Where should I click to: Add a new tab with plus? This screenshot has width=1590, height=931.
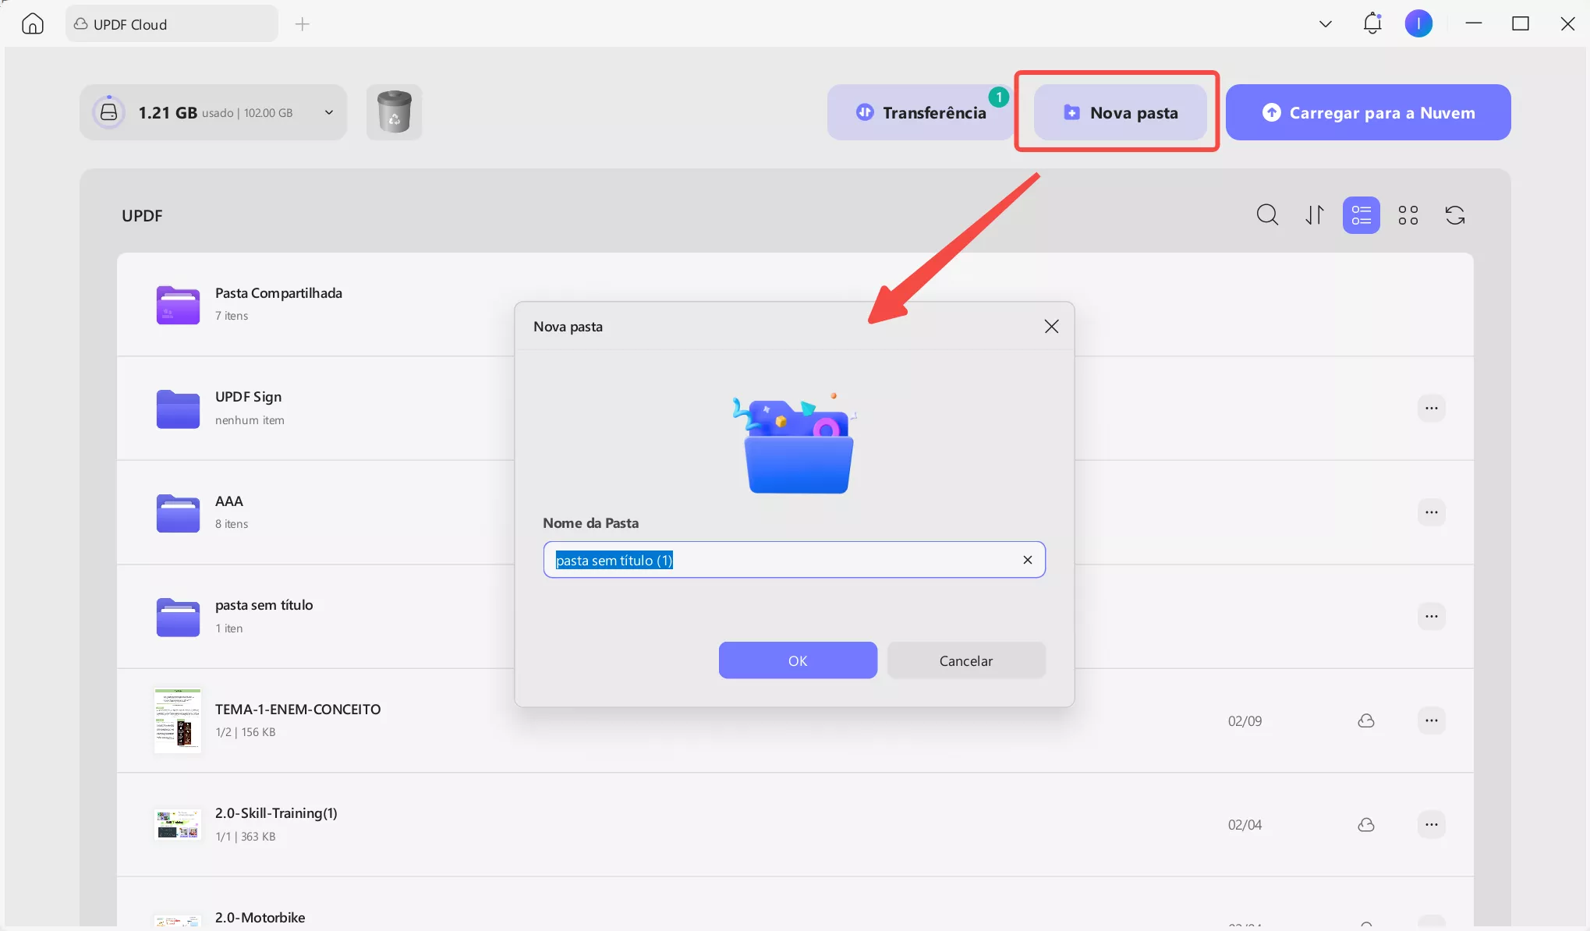(x=303, y=24)
